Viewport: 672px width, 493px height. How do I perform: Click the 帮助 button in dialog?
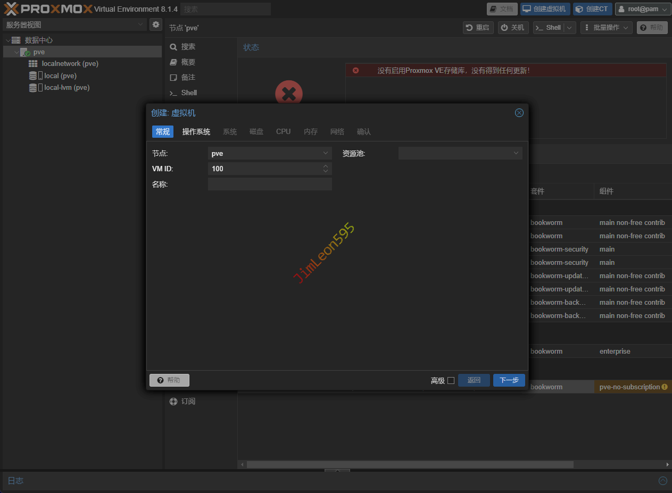pos(169,380)
